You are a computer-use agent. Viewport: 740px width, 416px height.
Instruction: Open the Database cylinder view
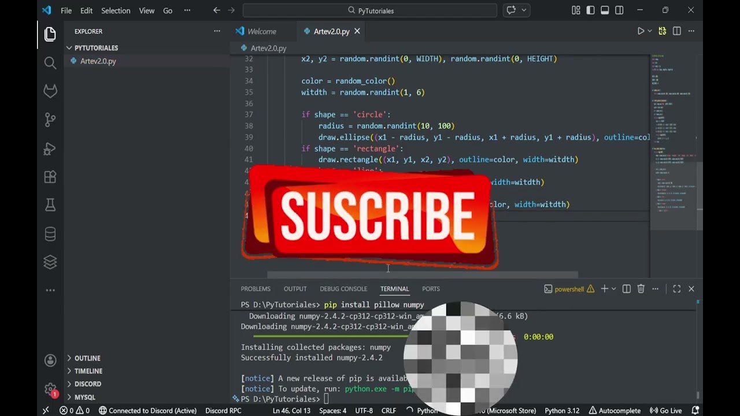coord(50,234)
